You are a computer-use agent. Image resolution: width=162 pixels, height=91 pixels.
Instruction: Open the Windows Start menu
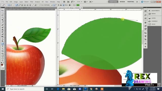[3, 89]
